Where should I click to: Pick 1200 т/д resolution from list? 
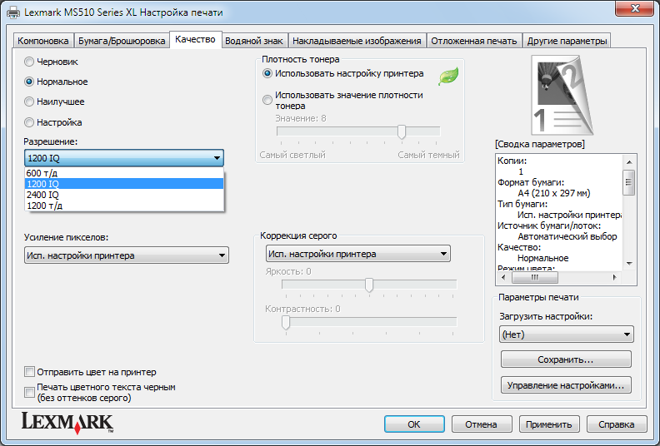tap(124, 206)
